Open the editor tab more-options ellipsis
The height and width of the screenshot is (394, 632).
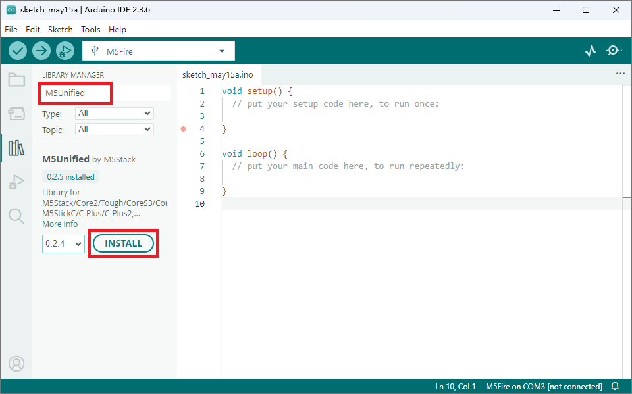click(x=620, y=73)
